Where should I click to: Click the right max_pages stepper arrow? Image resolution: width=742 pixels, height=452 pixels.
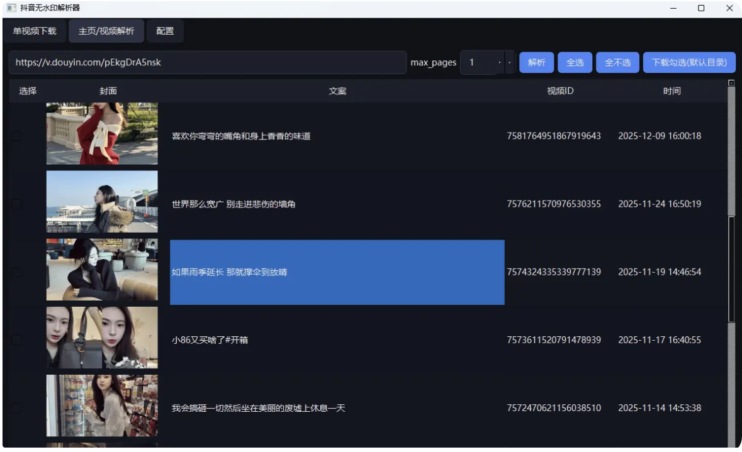(510, 63)
